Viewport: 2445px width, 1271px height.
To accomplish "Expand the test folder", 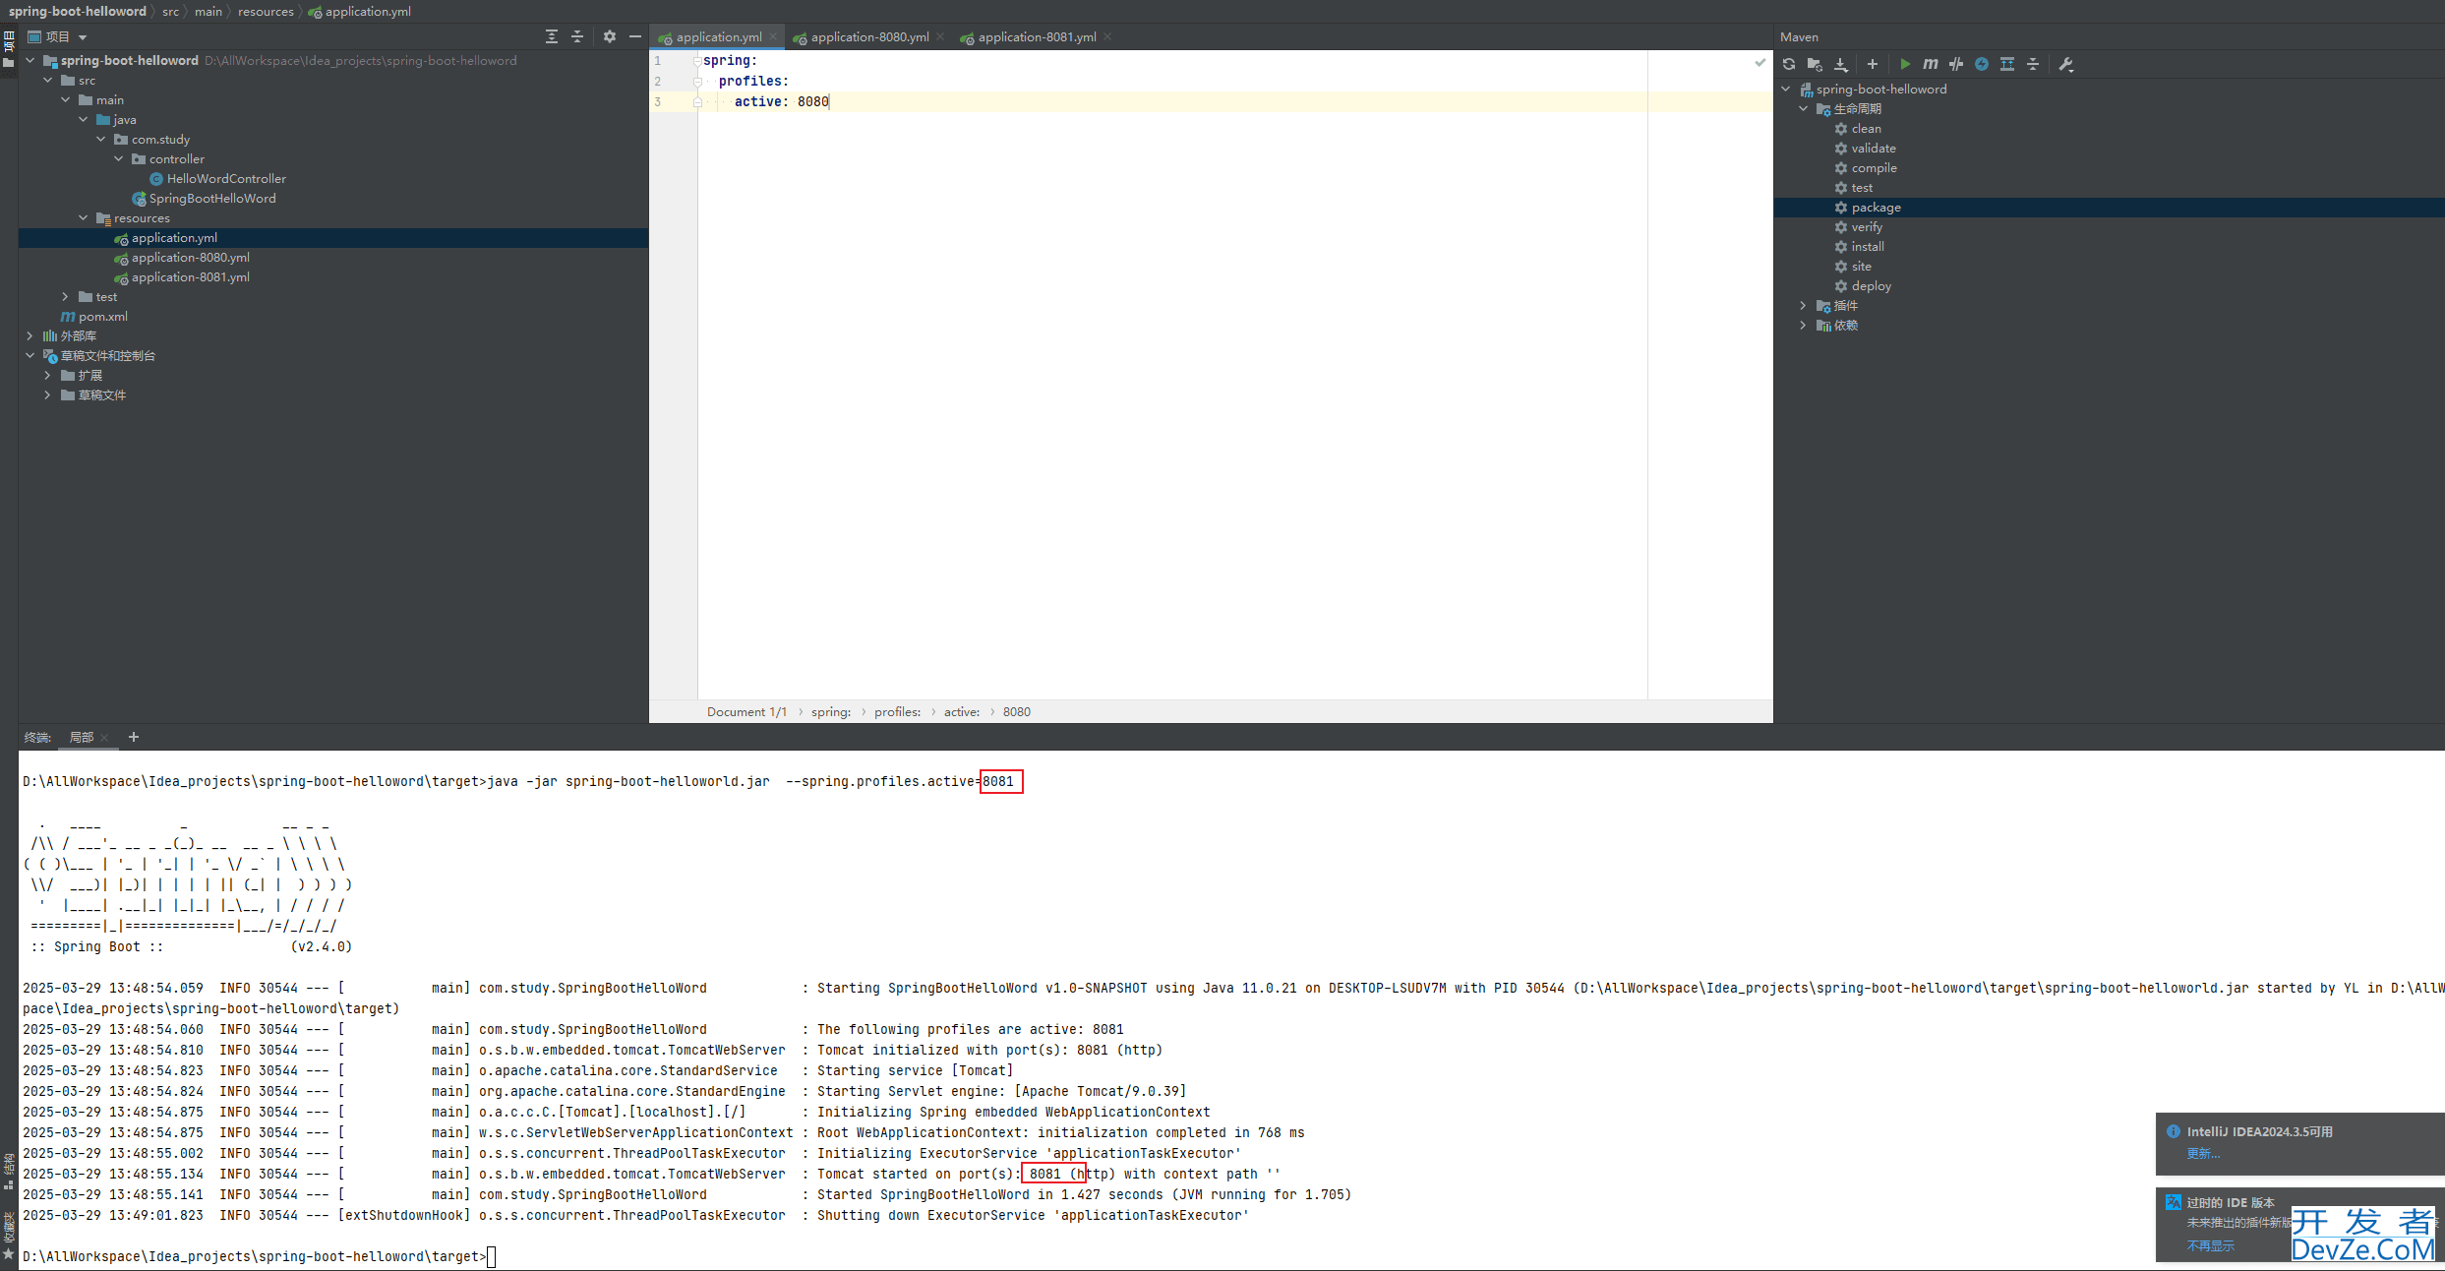I will (x=66, y=296).
